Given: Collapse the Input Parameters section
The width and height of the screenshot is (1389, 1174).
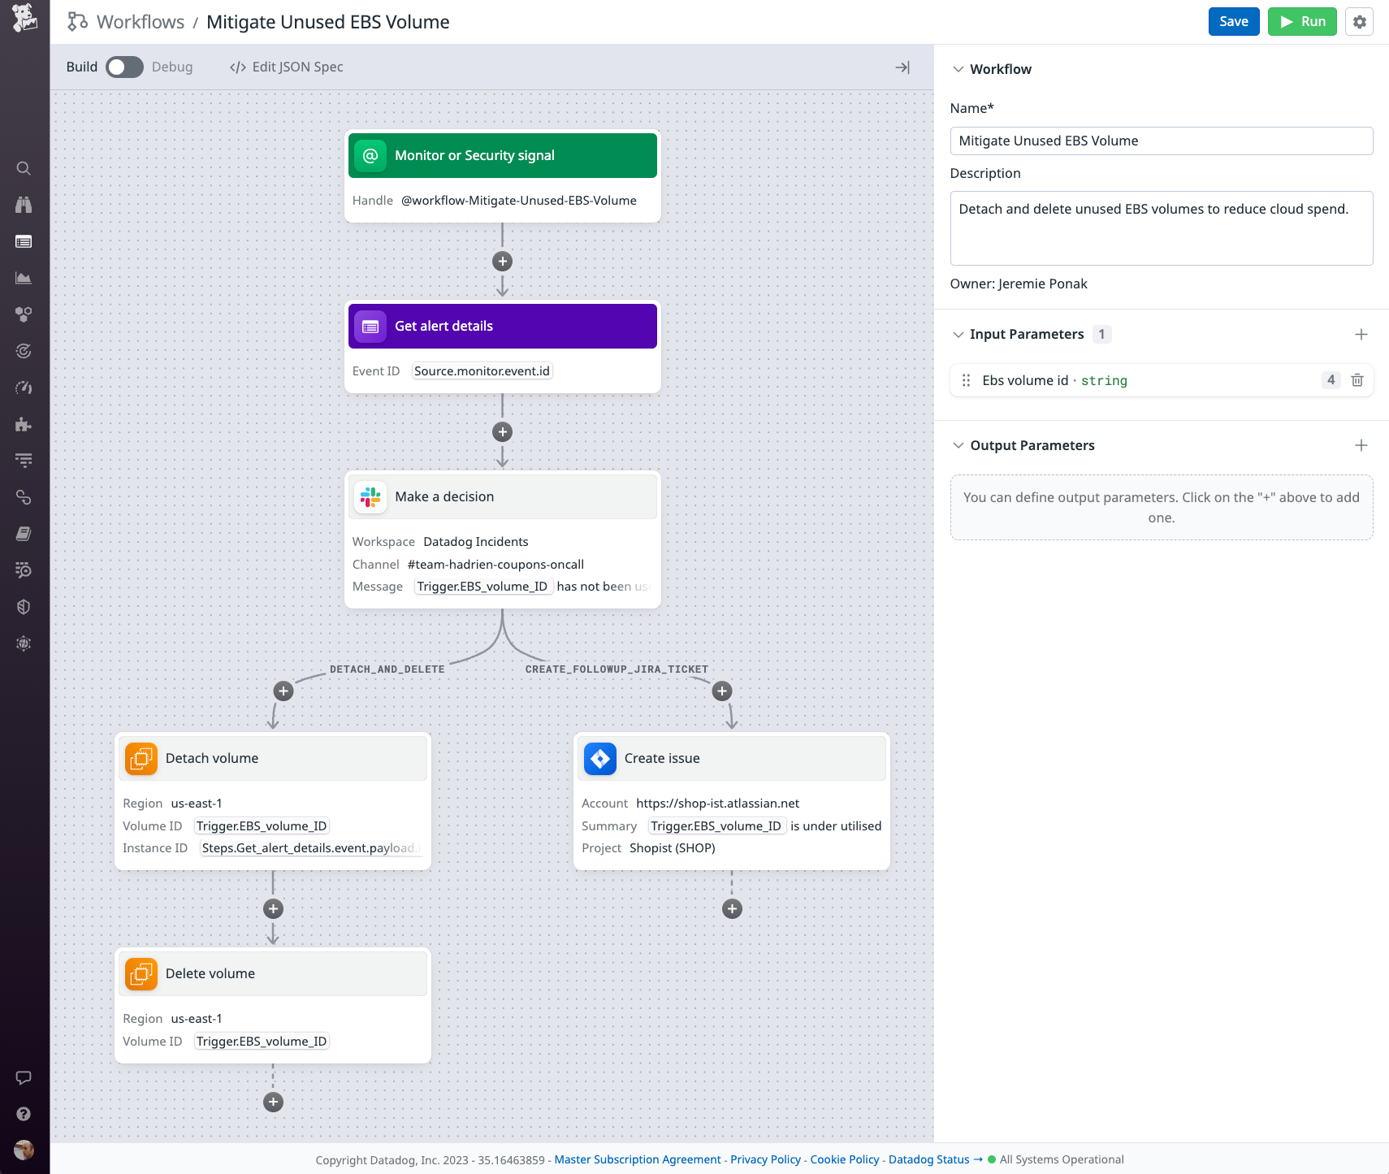Looking at the screenshot, I should (x=959, y=334).
